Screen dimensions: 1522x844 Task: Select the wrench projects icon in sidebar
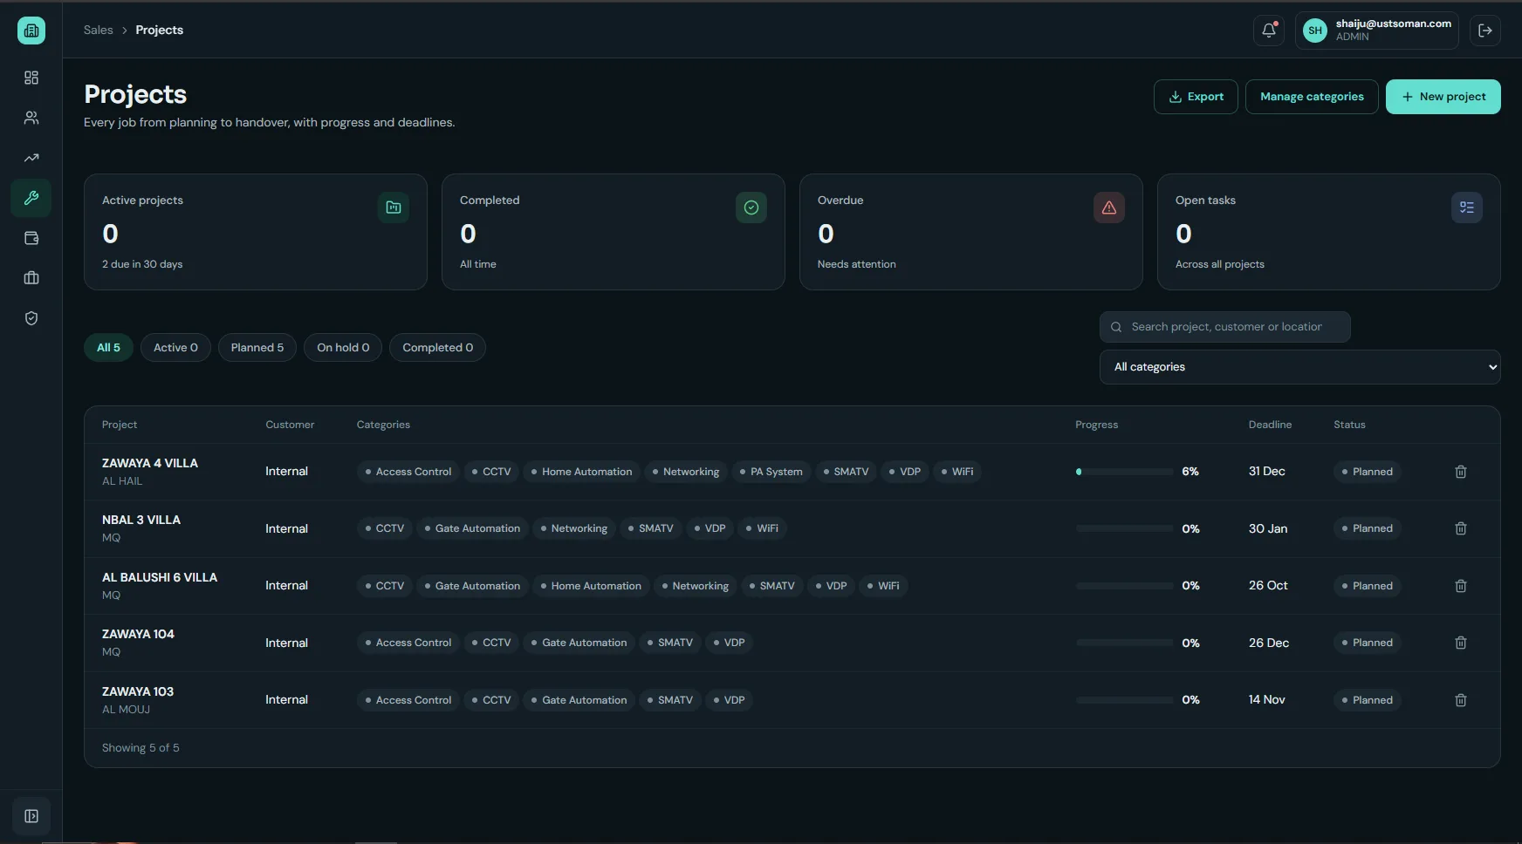31,198
